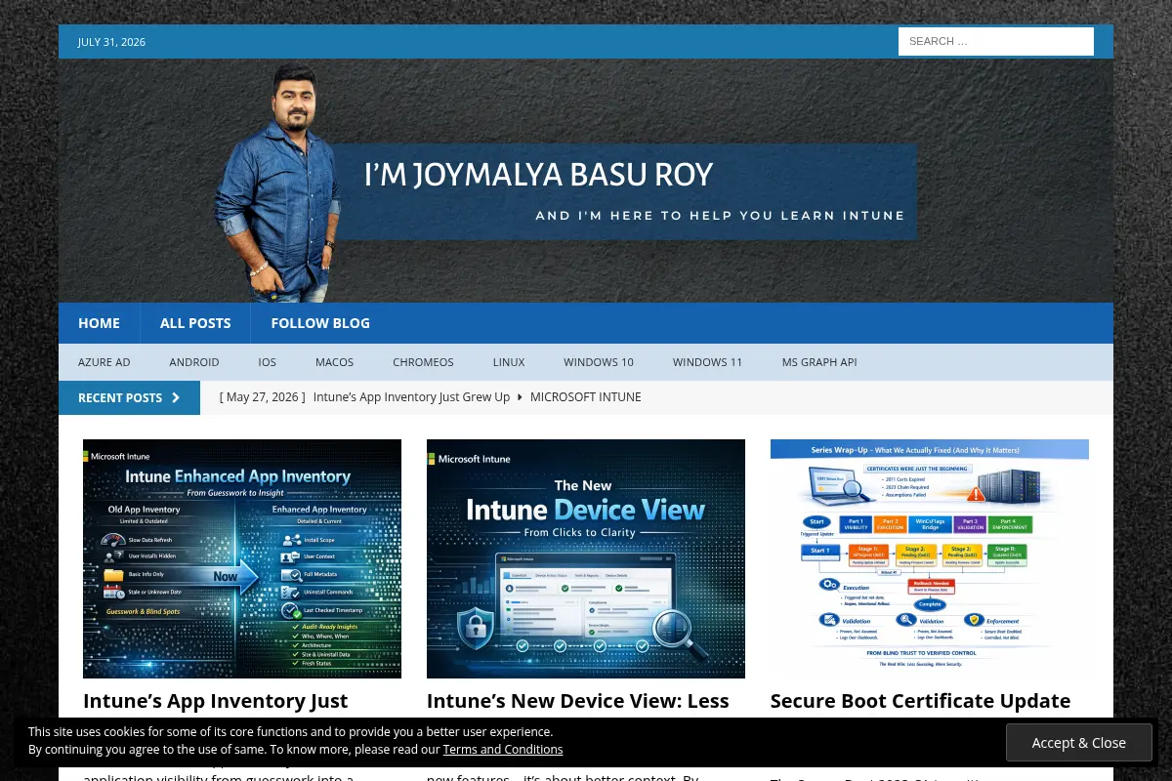
Task: Click the JULY 31, 2026 date text
Action: pyautogui.click(x=111, y=42)
